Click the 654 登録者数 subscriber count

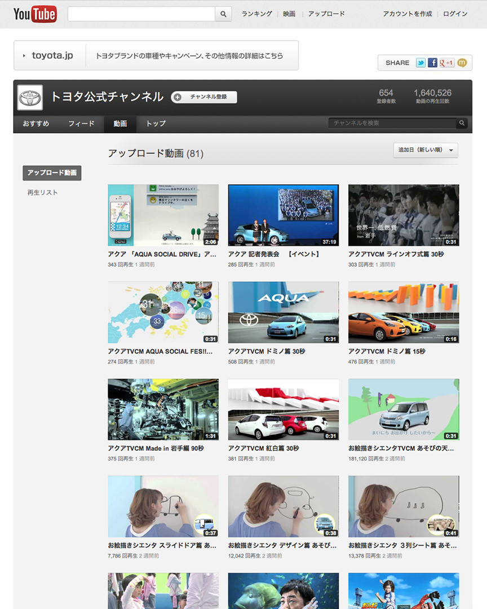click(386, 96)
